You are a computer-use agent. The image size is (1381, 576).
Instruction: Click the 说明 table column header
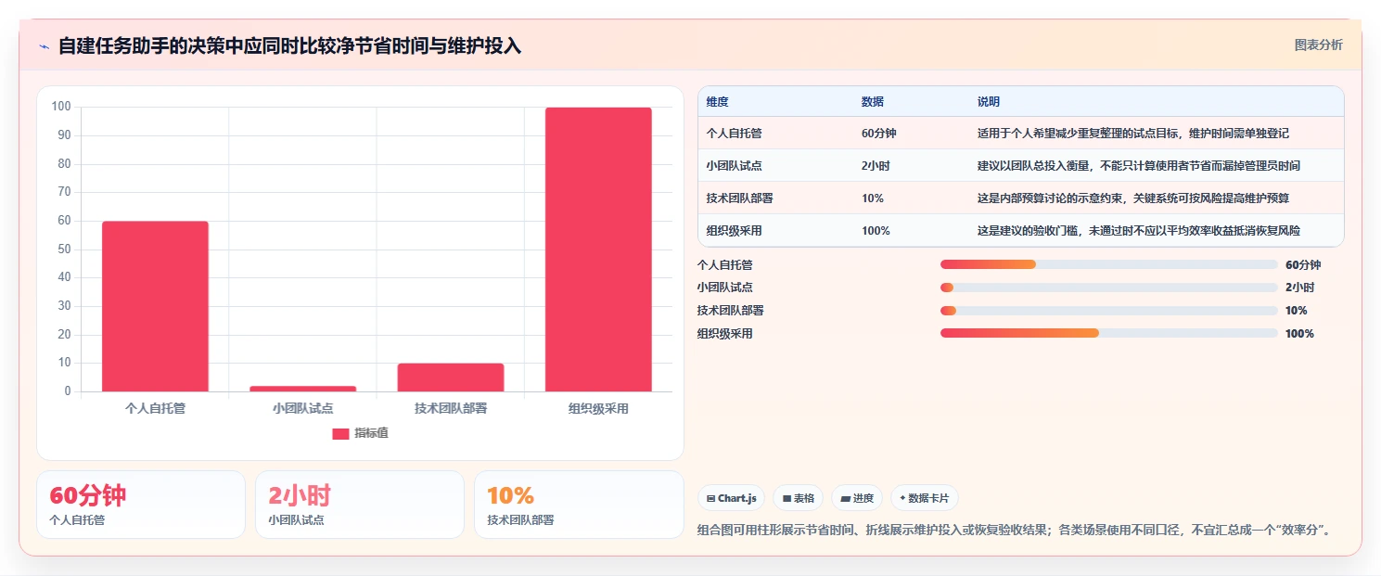pyautogui.click(x=989, y=101)
